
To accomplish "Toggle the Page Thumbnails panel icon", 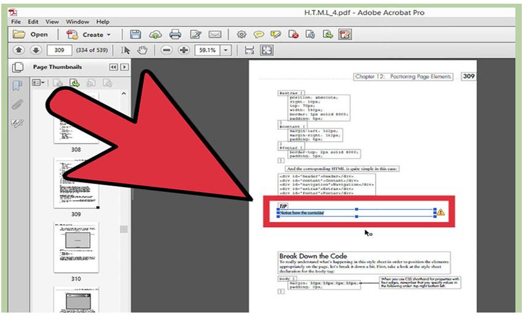I will (x=18, y=67).
